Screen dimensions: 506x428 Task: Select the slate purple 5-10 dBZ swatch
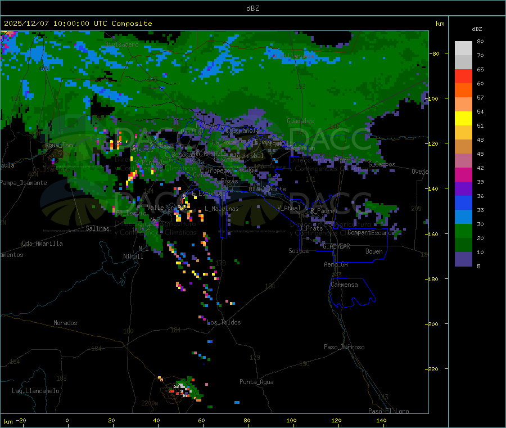tap(463, 259)
